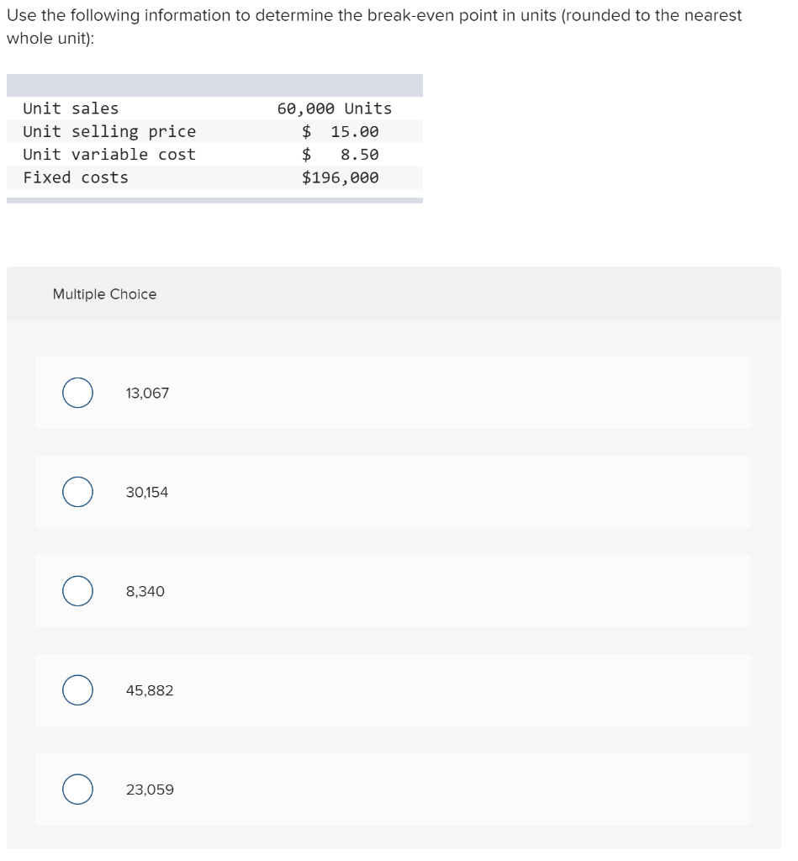Click the 45,882 answer label
798x861 pixels.
point(150,690)
